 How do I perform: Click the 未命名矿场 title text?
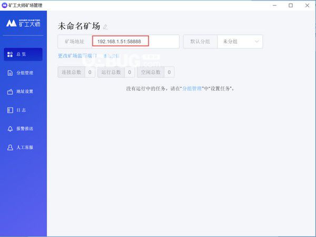(79, 26)
